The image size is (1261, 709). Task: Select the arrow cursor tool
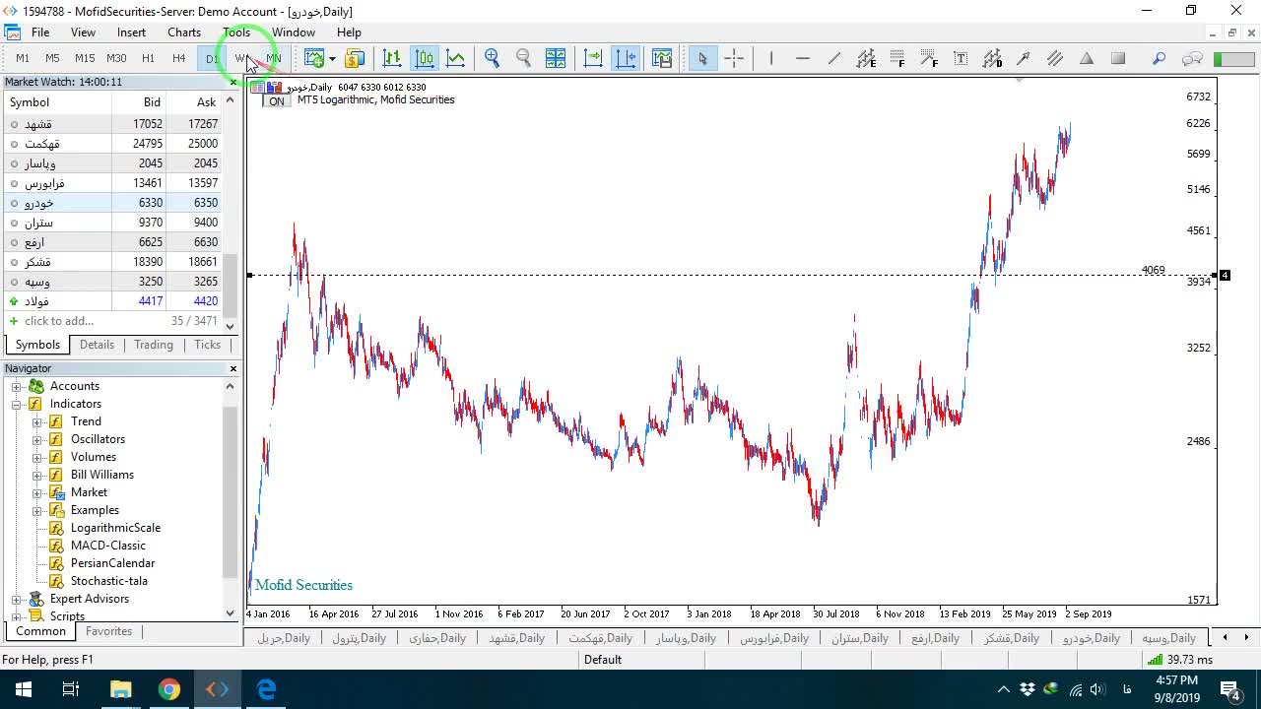702,58
